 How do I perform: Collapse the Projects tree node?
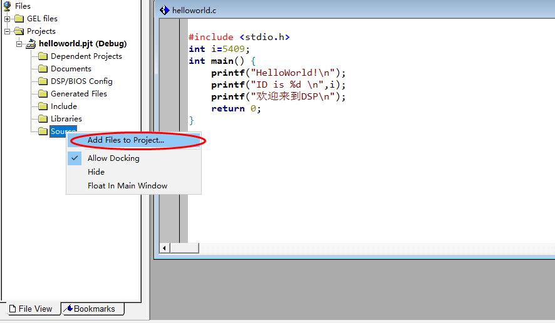(x=7, y=31)
